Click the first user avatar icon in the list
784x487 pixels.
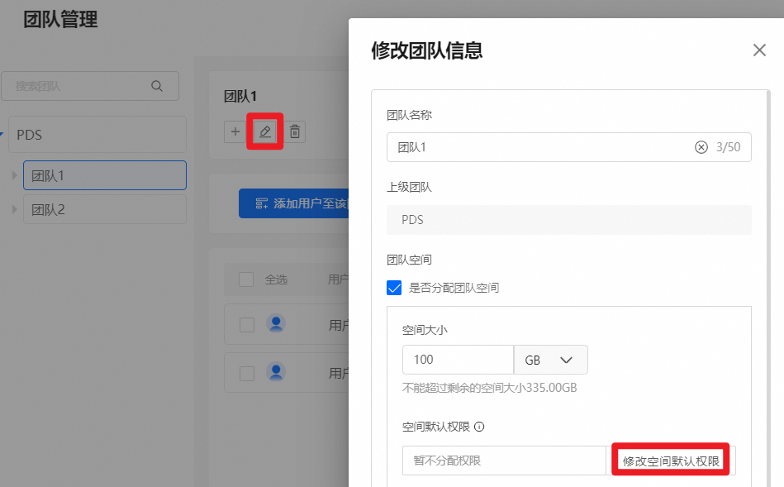(x=276, y=324)
